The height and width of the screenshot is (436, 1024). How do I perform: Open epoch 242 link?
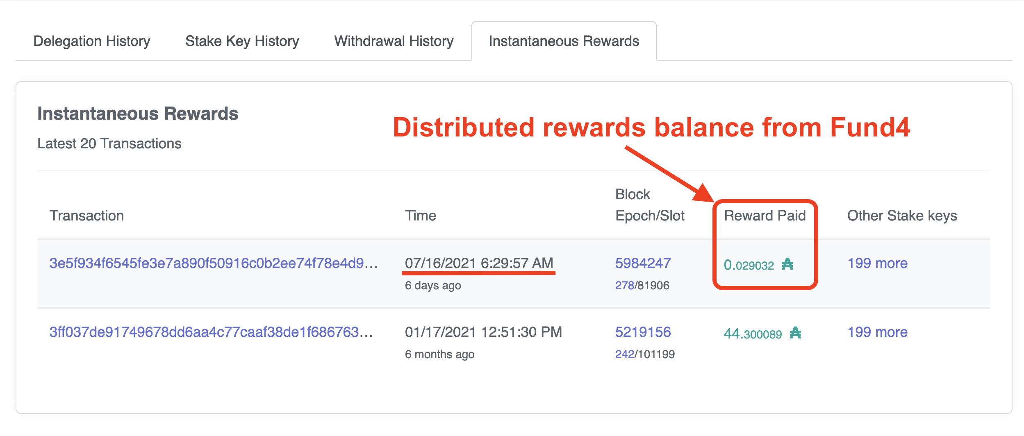(x=624, y=354)
